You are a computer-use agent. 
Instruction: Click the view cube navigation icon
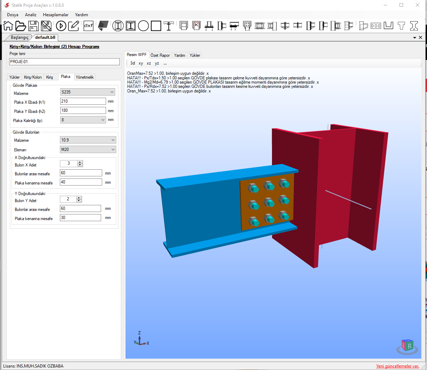coord(408,347)
